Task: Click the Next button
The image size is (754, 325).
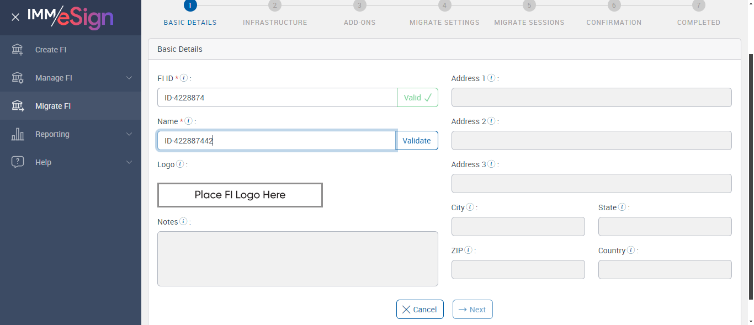Action: point(472,310)
